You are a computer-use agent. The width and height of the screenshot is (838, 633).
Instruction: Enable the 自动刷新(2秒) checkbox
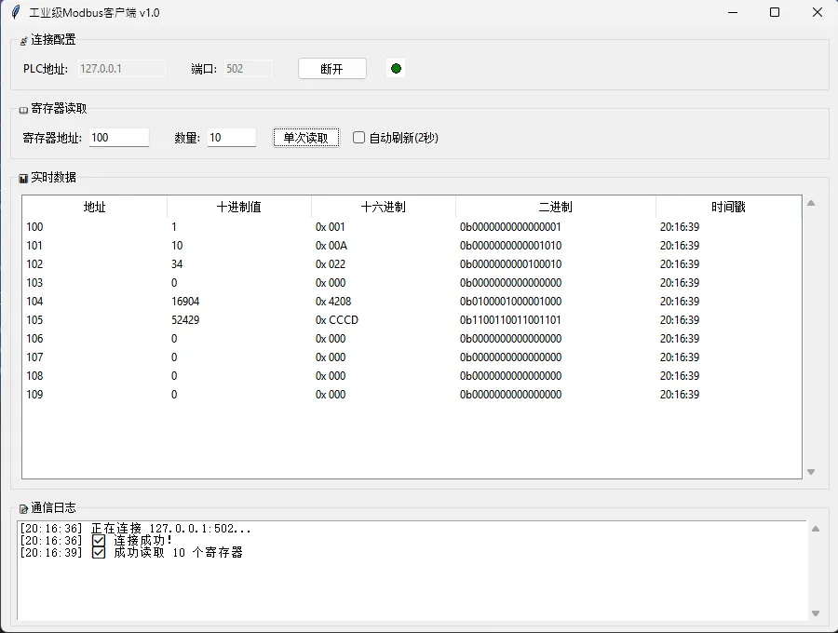point(359,138)
